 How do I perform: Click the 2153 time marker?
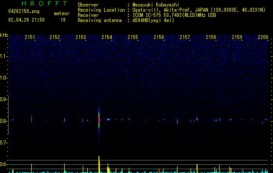pos(81,37)
